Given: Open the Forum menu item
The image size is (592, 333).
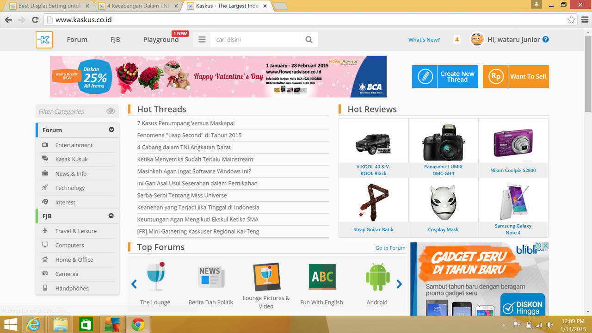Looking at the screenshot, I should point(77,40).
